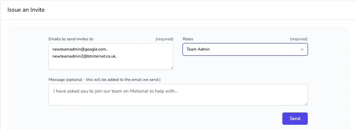This screenshot has height=130, width=356.
Task: Click empty space below addresses in Emails box
Action: point(111,64)
